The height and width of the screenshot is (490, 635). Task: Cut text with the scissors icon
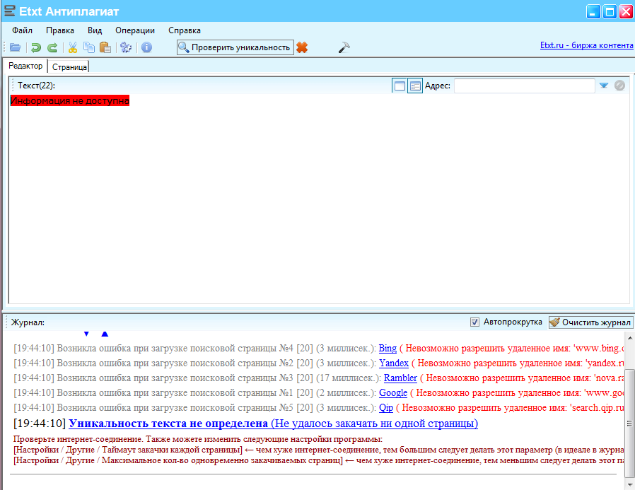pos(72,47)
